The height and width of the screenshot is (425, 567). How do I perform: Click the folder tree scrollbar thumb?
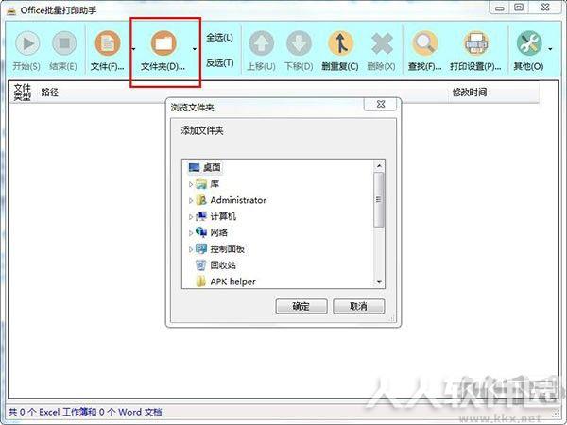[x=379, y=200]
